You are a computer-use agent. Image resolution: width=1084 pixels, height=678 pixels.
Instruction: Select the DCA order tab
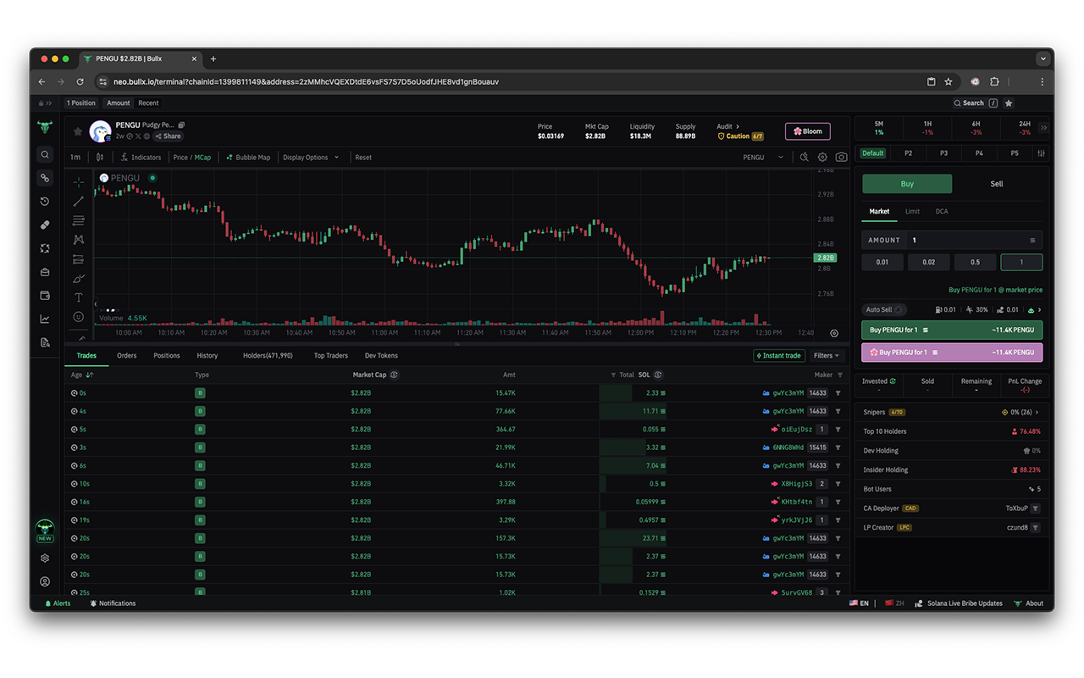point(942,212)
